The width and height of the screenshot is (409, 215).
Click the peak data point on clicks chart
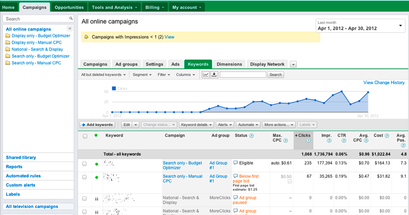[341, 91]
